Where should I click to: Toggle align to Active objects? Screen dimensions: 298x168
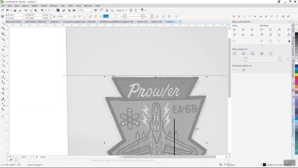tap(234, 54)
